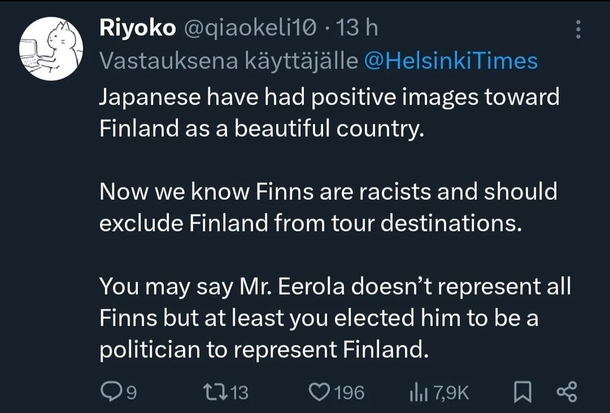Click the 'Mr. Eerola' paragraph text
This screenshot has height=413, width=610.
tap(335, 318)
